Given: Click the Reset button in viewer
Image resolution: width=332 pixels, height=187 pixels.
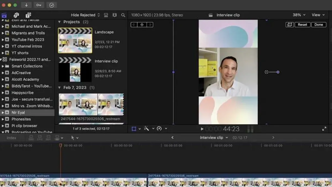Looking at the screenshot, I should tap(302, 25).
